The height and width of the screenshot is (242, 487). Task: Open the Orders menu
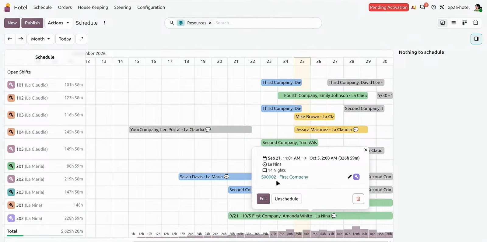[65, 7]
